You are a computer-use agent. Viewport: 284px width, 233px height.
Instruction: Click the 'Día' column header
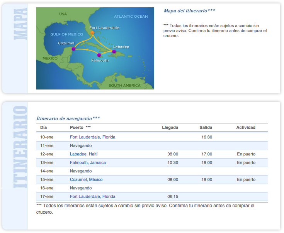tap(43, 127)
